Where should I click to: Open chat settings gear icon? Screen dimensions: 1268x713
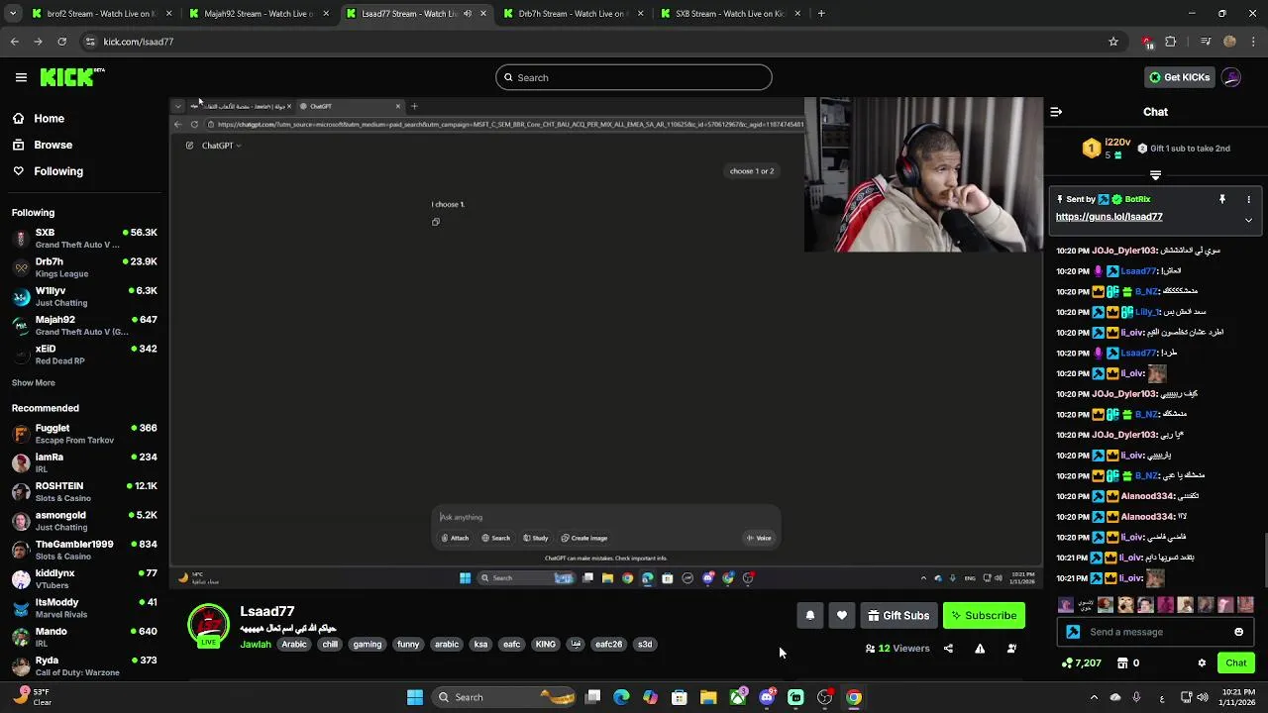point(1202,663)
